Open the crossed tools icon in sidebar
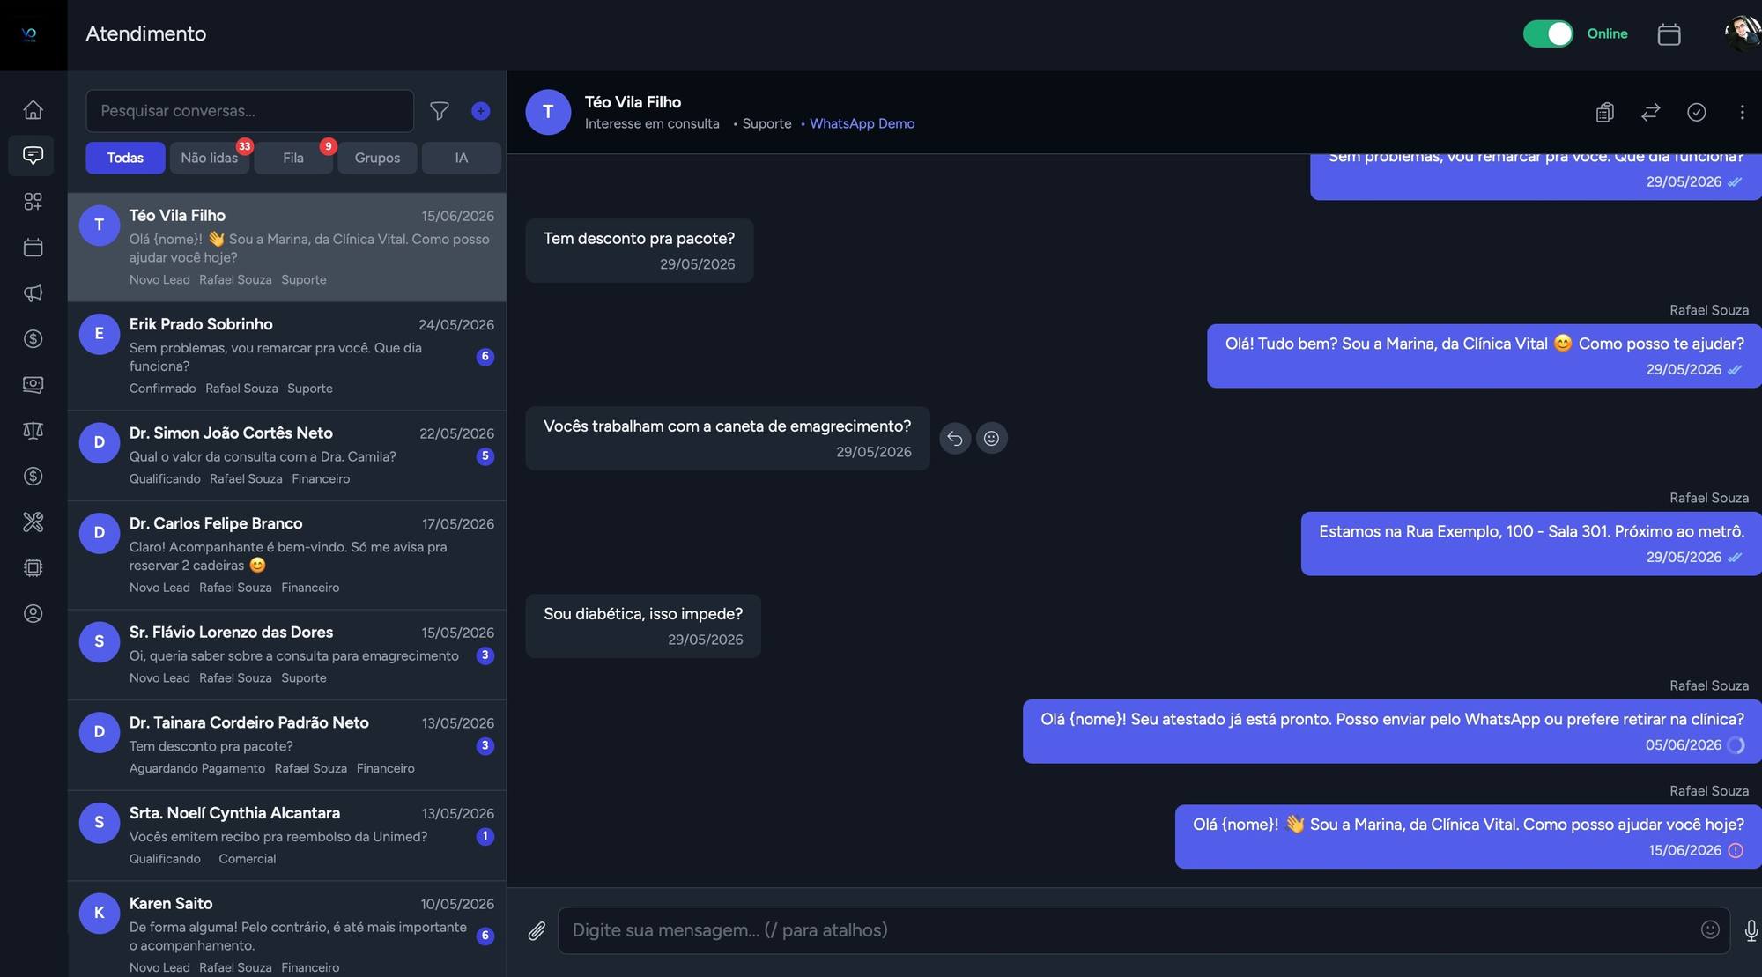1762x977 pixels. coord(33,522)
